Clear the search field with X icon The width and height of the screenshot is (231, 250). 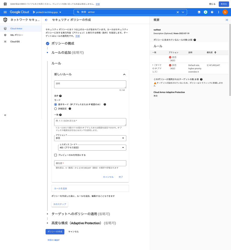(177, 12)
